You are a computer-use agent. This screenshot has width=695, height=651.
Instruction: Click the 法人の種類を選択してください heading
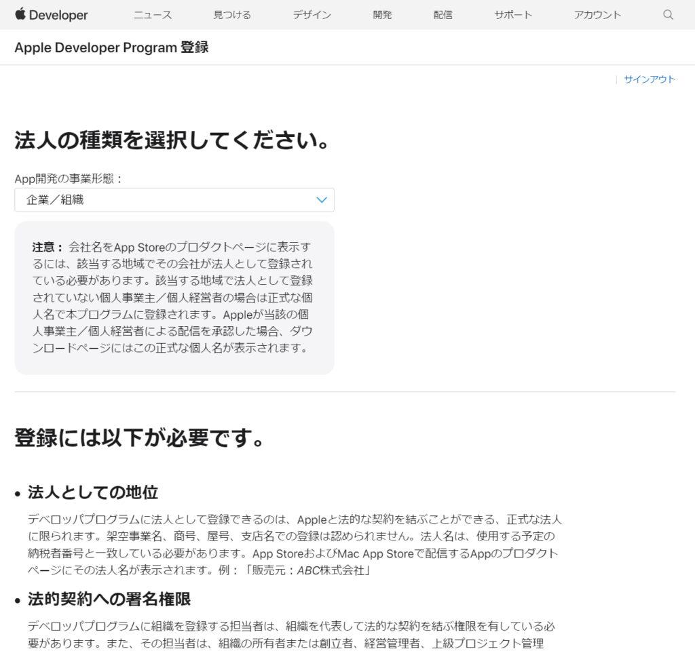coord(172,141)
